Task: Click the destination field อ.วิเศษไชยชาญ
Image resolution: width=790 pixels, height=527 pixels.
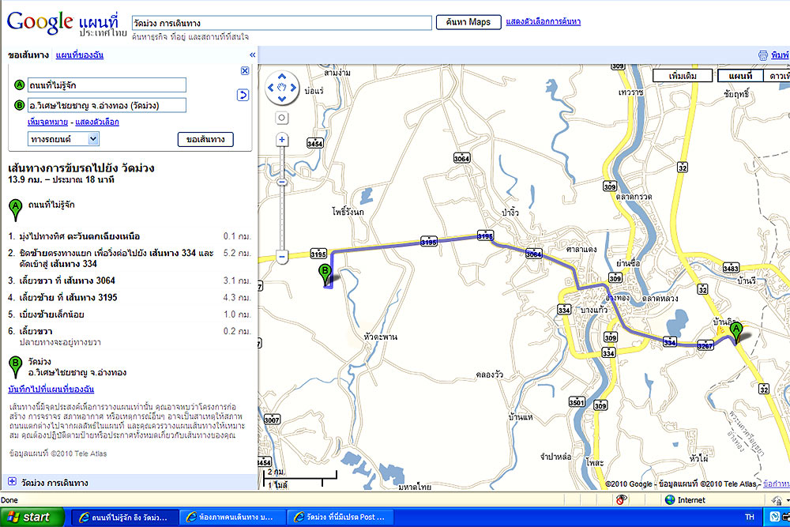Action: point(107,105)
